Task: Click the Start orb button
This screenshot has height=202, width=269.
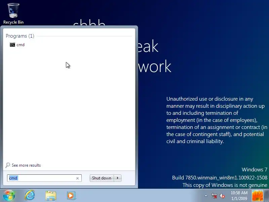Action: pyautogui.click(x=9, y=196)
